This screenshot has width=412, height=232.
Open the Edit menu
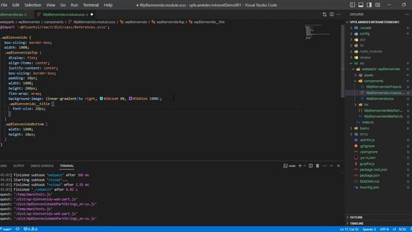pyautogui.click(x=15, y=5)
